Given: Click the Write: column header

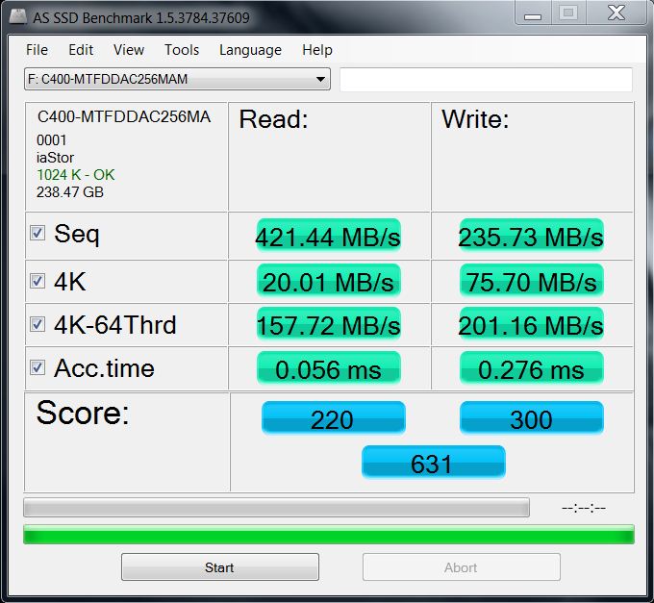Looking at the screenshot, I should tap(475, 119).
